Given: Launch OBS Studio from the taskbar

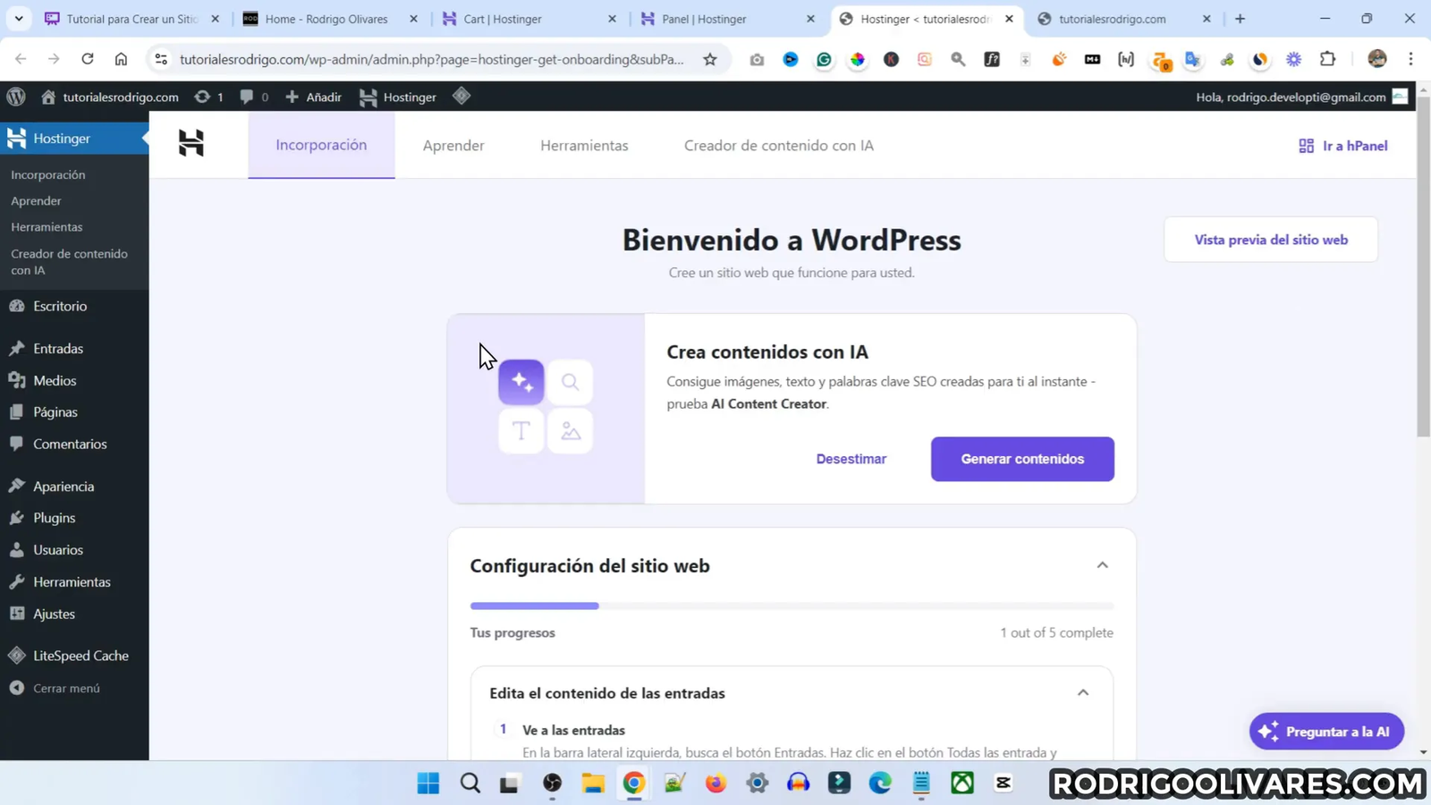Looking at the screenshot, I should 551,783.
